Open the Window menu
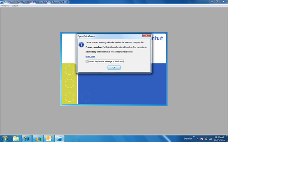 pyautogui.click(x=5, y=6)
